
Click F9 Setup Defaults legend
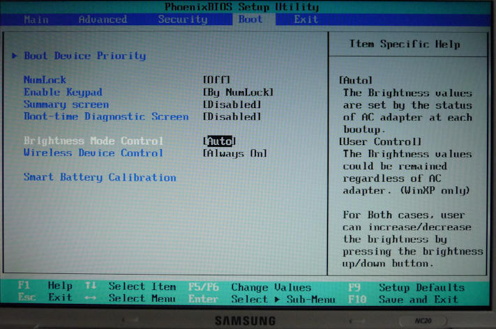406,288
